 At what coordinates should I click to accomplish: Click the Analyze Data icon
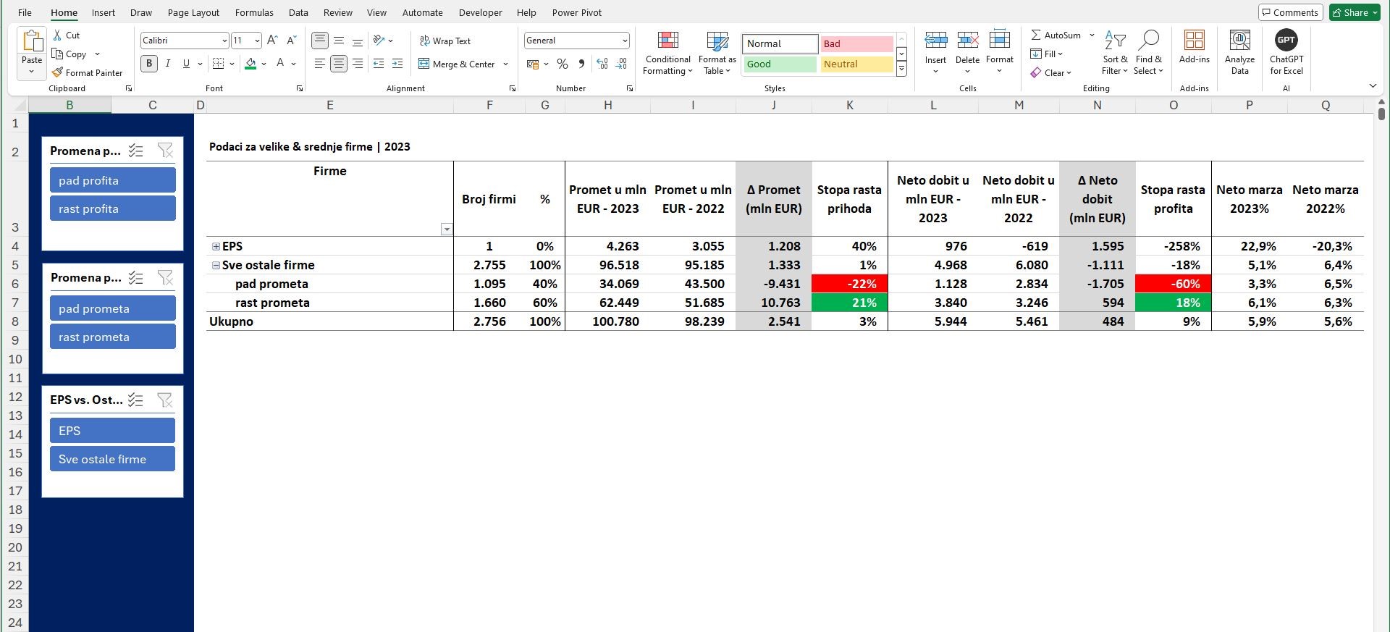click(x=1239, y=53)
